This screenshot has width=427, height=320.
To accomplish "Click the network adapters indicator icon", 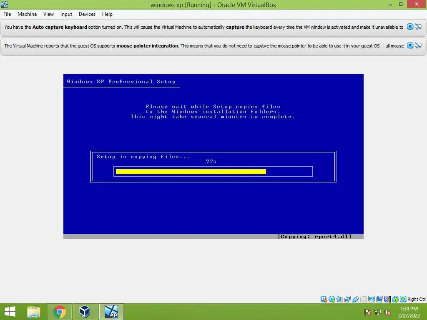I will pos(347,299).
